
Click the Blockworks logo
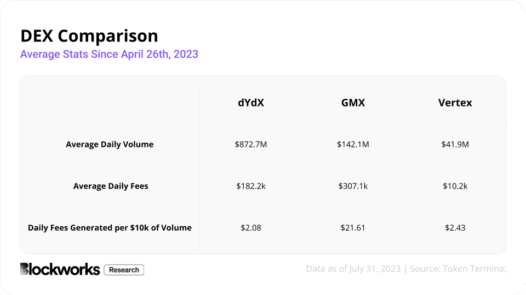click(60, 269)
